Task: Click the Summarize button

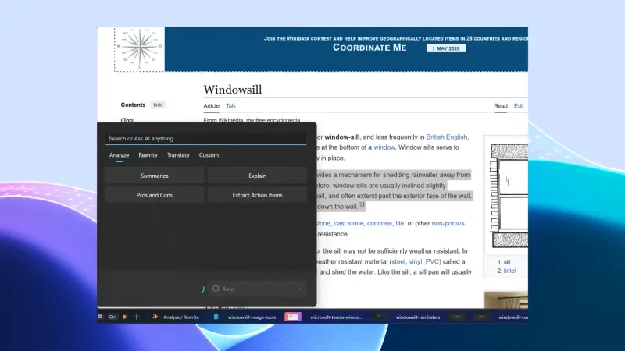Action: point(155,175)
